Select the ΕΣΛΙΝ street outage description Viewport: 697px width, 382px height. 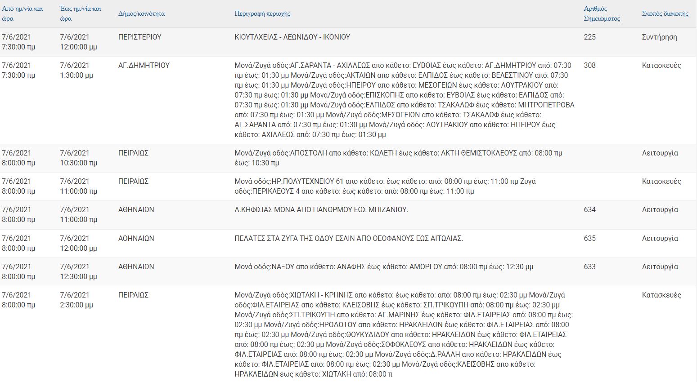point(348,239)
